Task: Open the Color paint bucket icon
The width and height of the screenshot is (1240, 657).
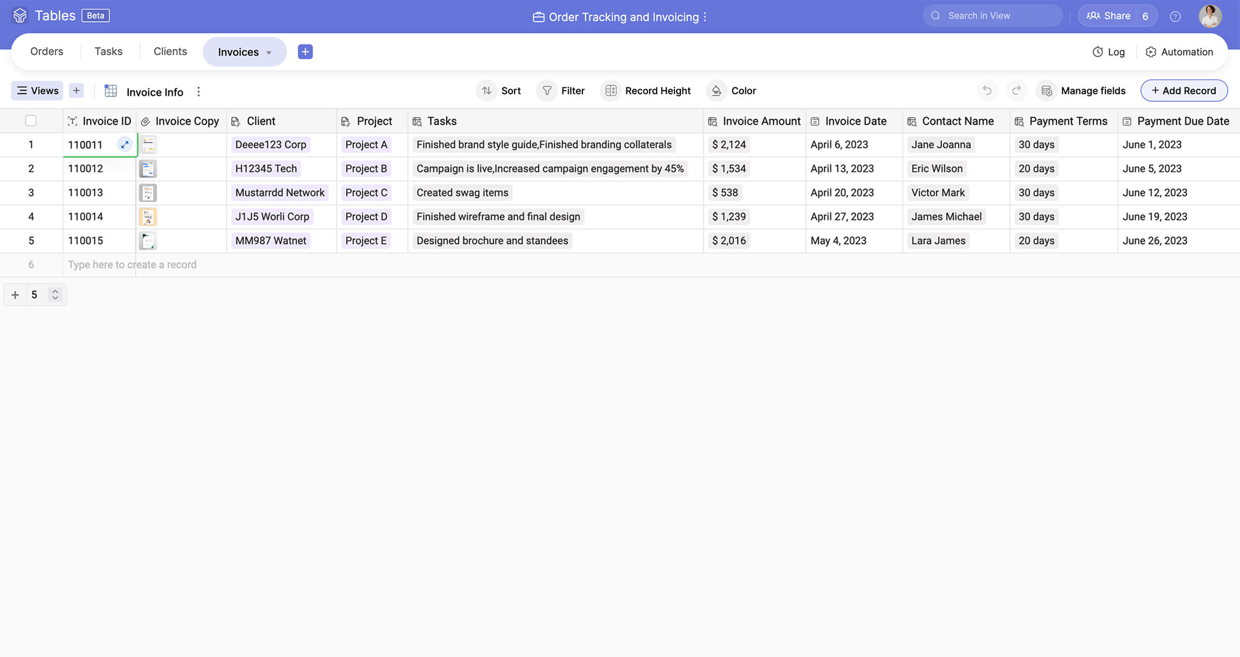Action: (x=716, y=91)
